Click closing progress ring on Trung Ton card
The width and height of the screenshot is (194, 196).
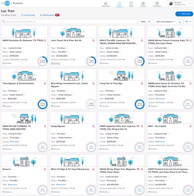click(139, 103)
